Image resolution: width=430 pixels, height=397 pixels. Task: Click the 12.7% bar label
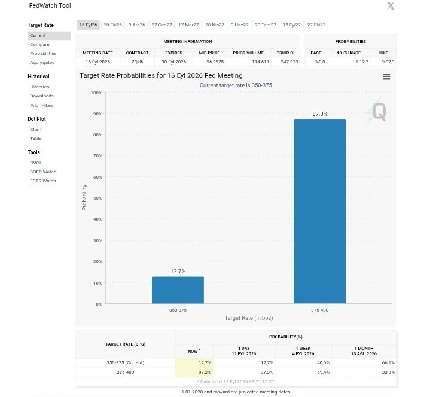(x=178, y=271)
